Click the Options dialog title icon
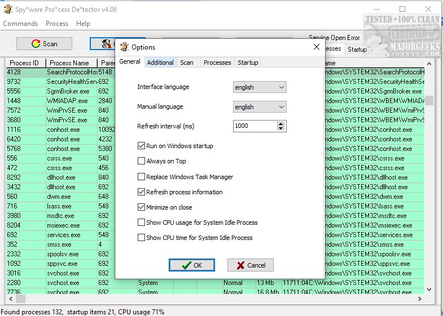Image resolution: width=443 pixels, height=316 pixels. click(124, 47)
